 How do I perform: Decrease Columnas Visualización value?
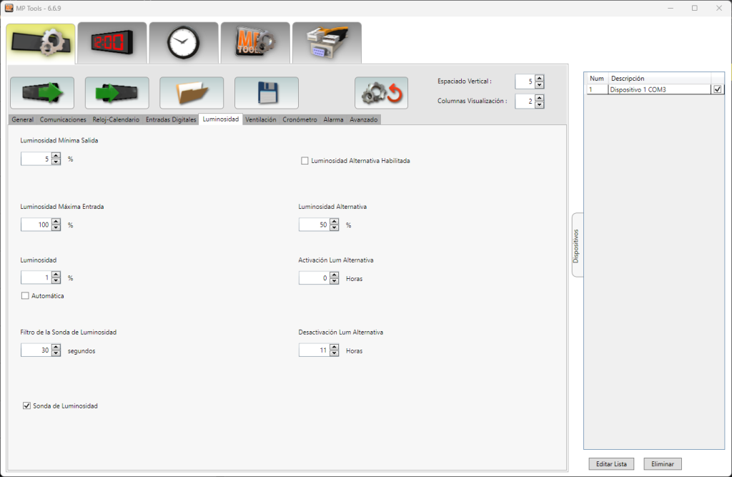tap(539, 104)
